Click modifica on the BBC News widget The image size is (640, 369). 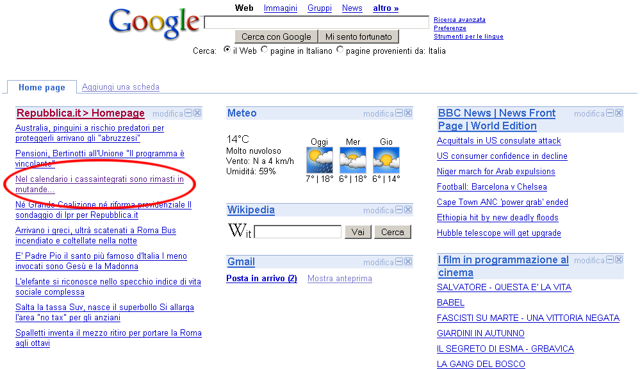589,113
